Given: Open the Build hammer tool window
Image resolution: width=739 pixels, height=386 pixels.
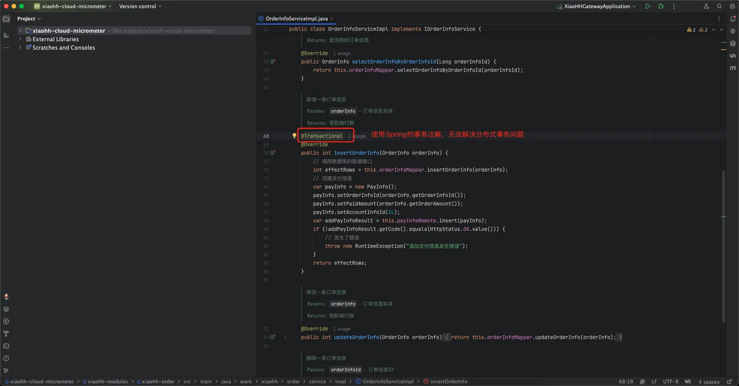Looking at the screenshot, I should 6,334.
